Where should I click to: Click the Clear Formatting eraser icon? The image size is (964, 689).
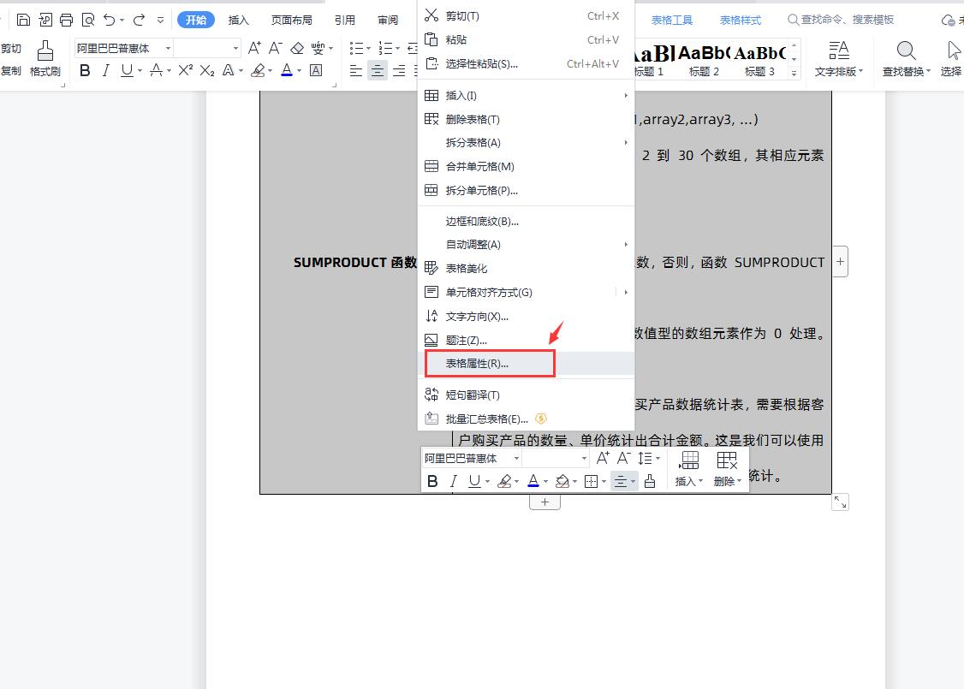point(297,48)
